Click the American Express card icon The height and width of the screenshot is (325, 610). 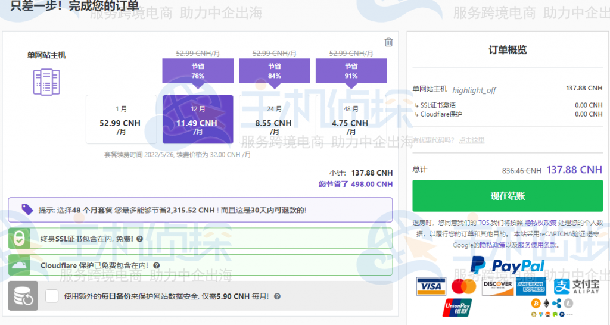(531, 287)
